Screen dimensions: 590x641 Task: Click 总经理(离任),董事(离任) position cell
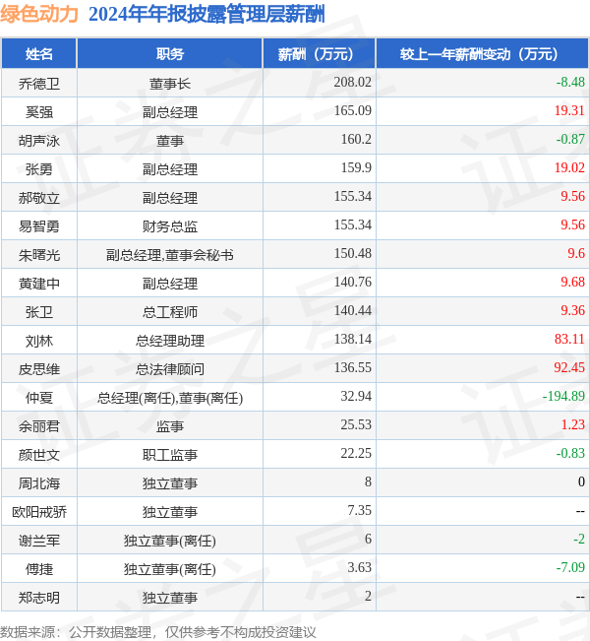(x=170, y=398)
